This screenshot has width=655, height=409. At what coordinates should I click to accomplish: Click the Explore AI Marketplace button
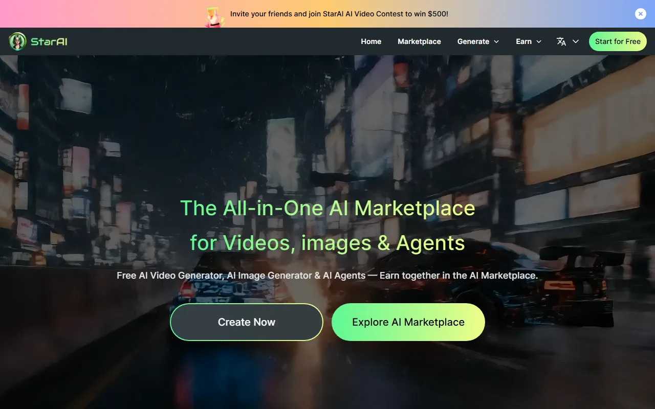pos(408,322)
